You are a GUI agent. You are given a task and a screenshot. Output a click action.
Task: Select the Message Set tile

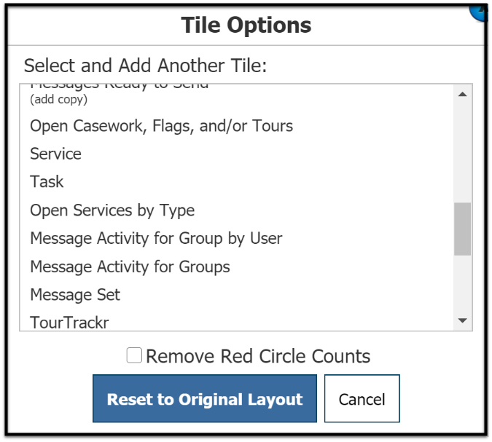tap(75, 295)
